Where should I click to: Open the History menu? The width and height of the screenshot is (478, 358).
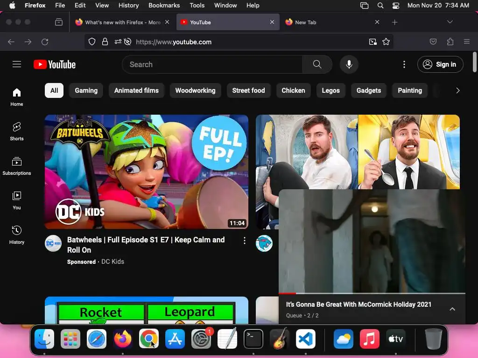pos(128,6)
